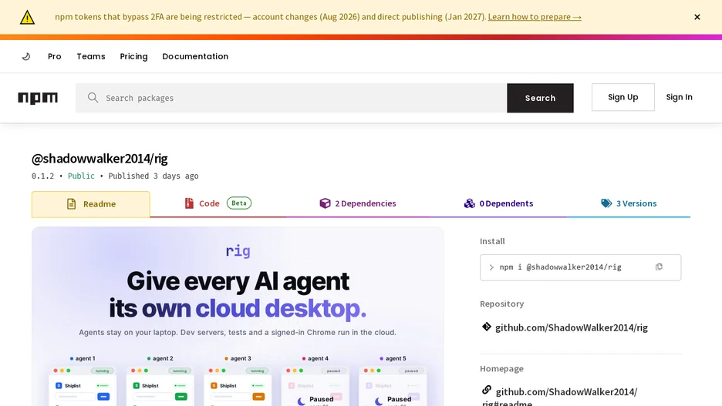Toggle dark mode moon icon
The image size is (722, 406).
point(26,56)
